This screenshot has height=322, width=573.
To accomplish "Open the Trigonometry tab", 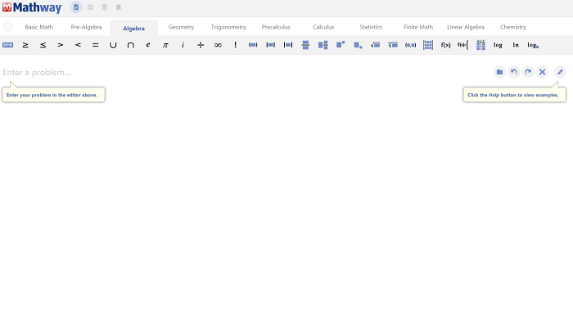I will tap(228, 27).
